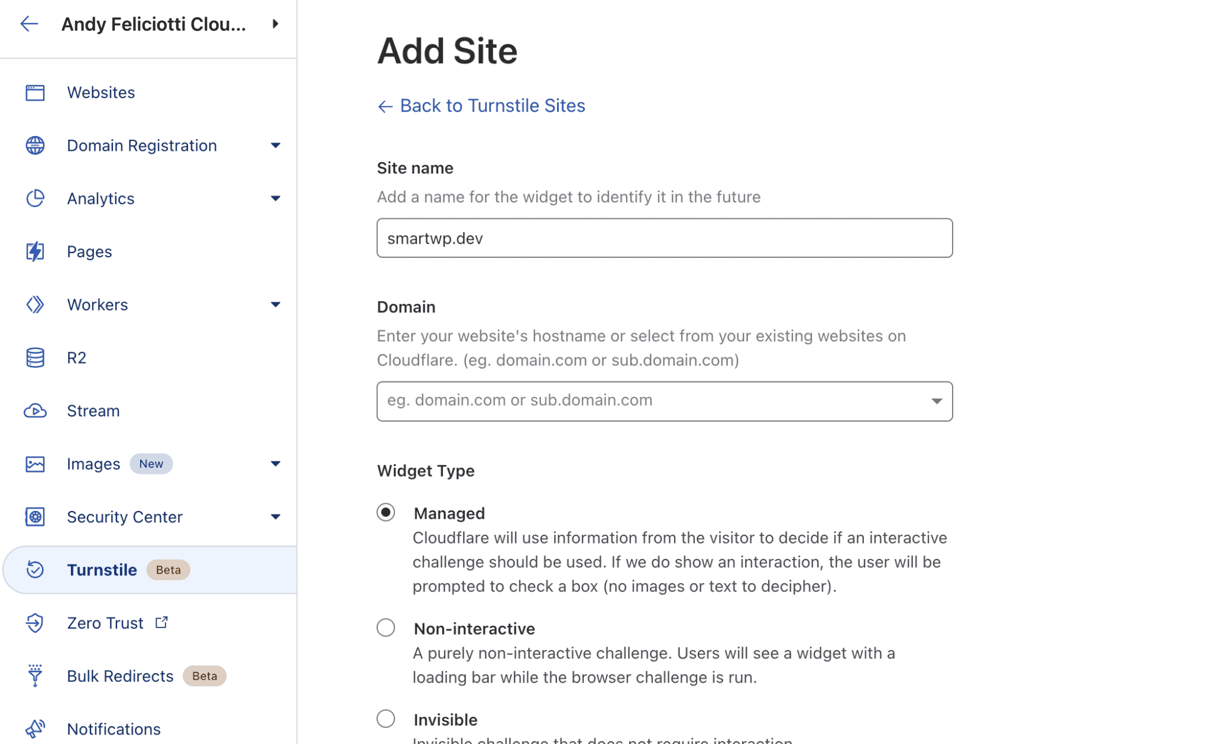Expand the Andy Feliciotti account switcher
This screenshot has width=1211, height=744.
(274, 24)
